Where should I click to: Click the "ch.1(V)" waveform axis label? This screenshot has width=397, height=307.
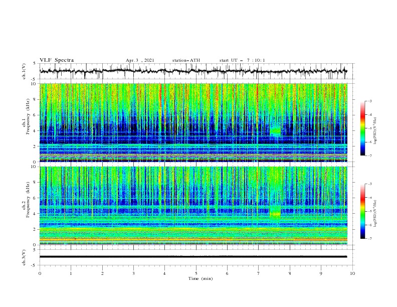(24, 71)
